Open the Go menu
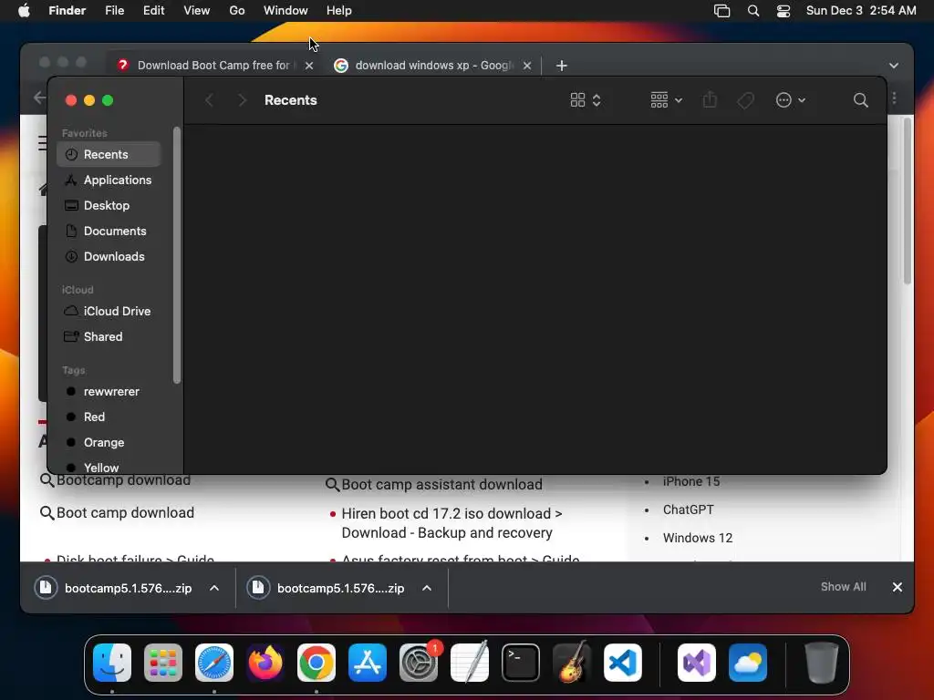The width and height of the screenshot is (934, 700). coord(237,11)
